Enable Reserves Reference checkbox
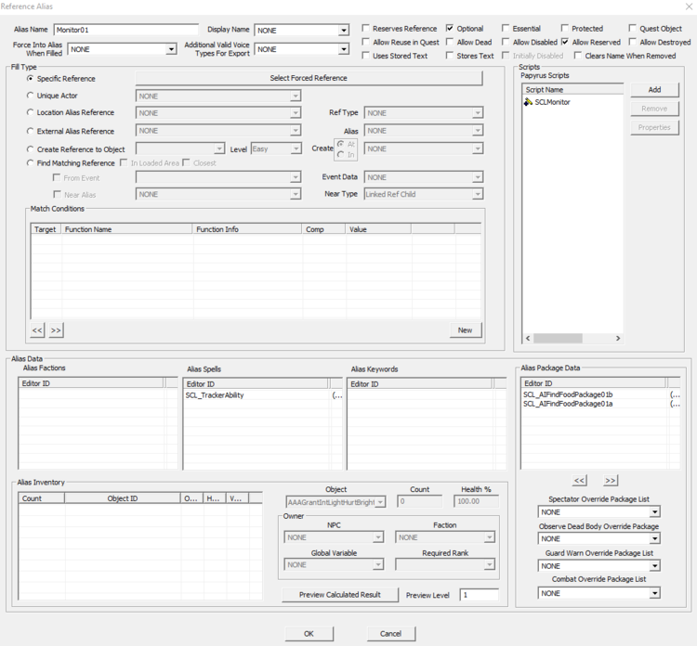Image resolution: width=697 pixels, height=646 pixels. (365, 28)
